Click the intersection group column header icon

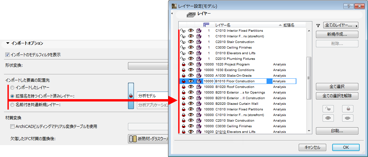[x=206, y=25]
